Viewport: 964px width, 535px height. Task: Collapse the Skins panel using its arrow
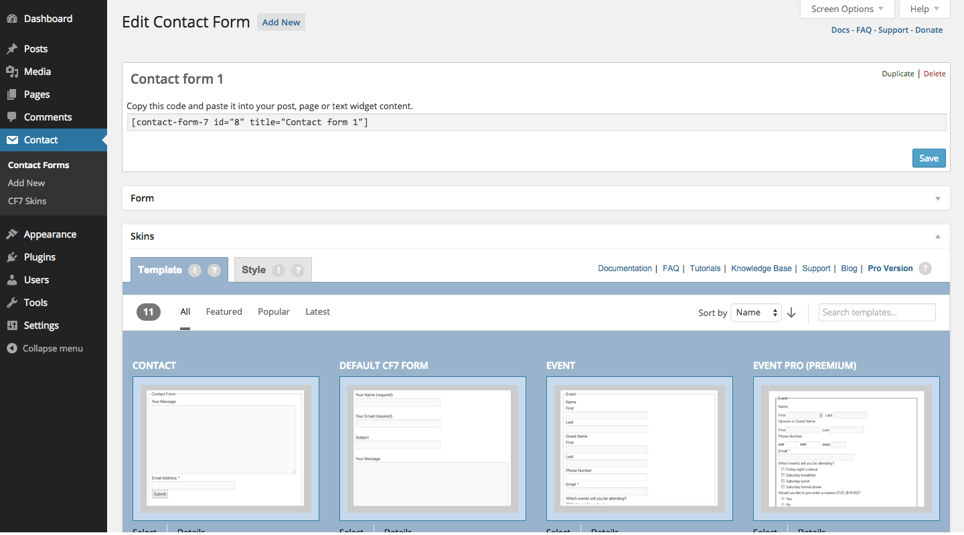[937, 236]
